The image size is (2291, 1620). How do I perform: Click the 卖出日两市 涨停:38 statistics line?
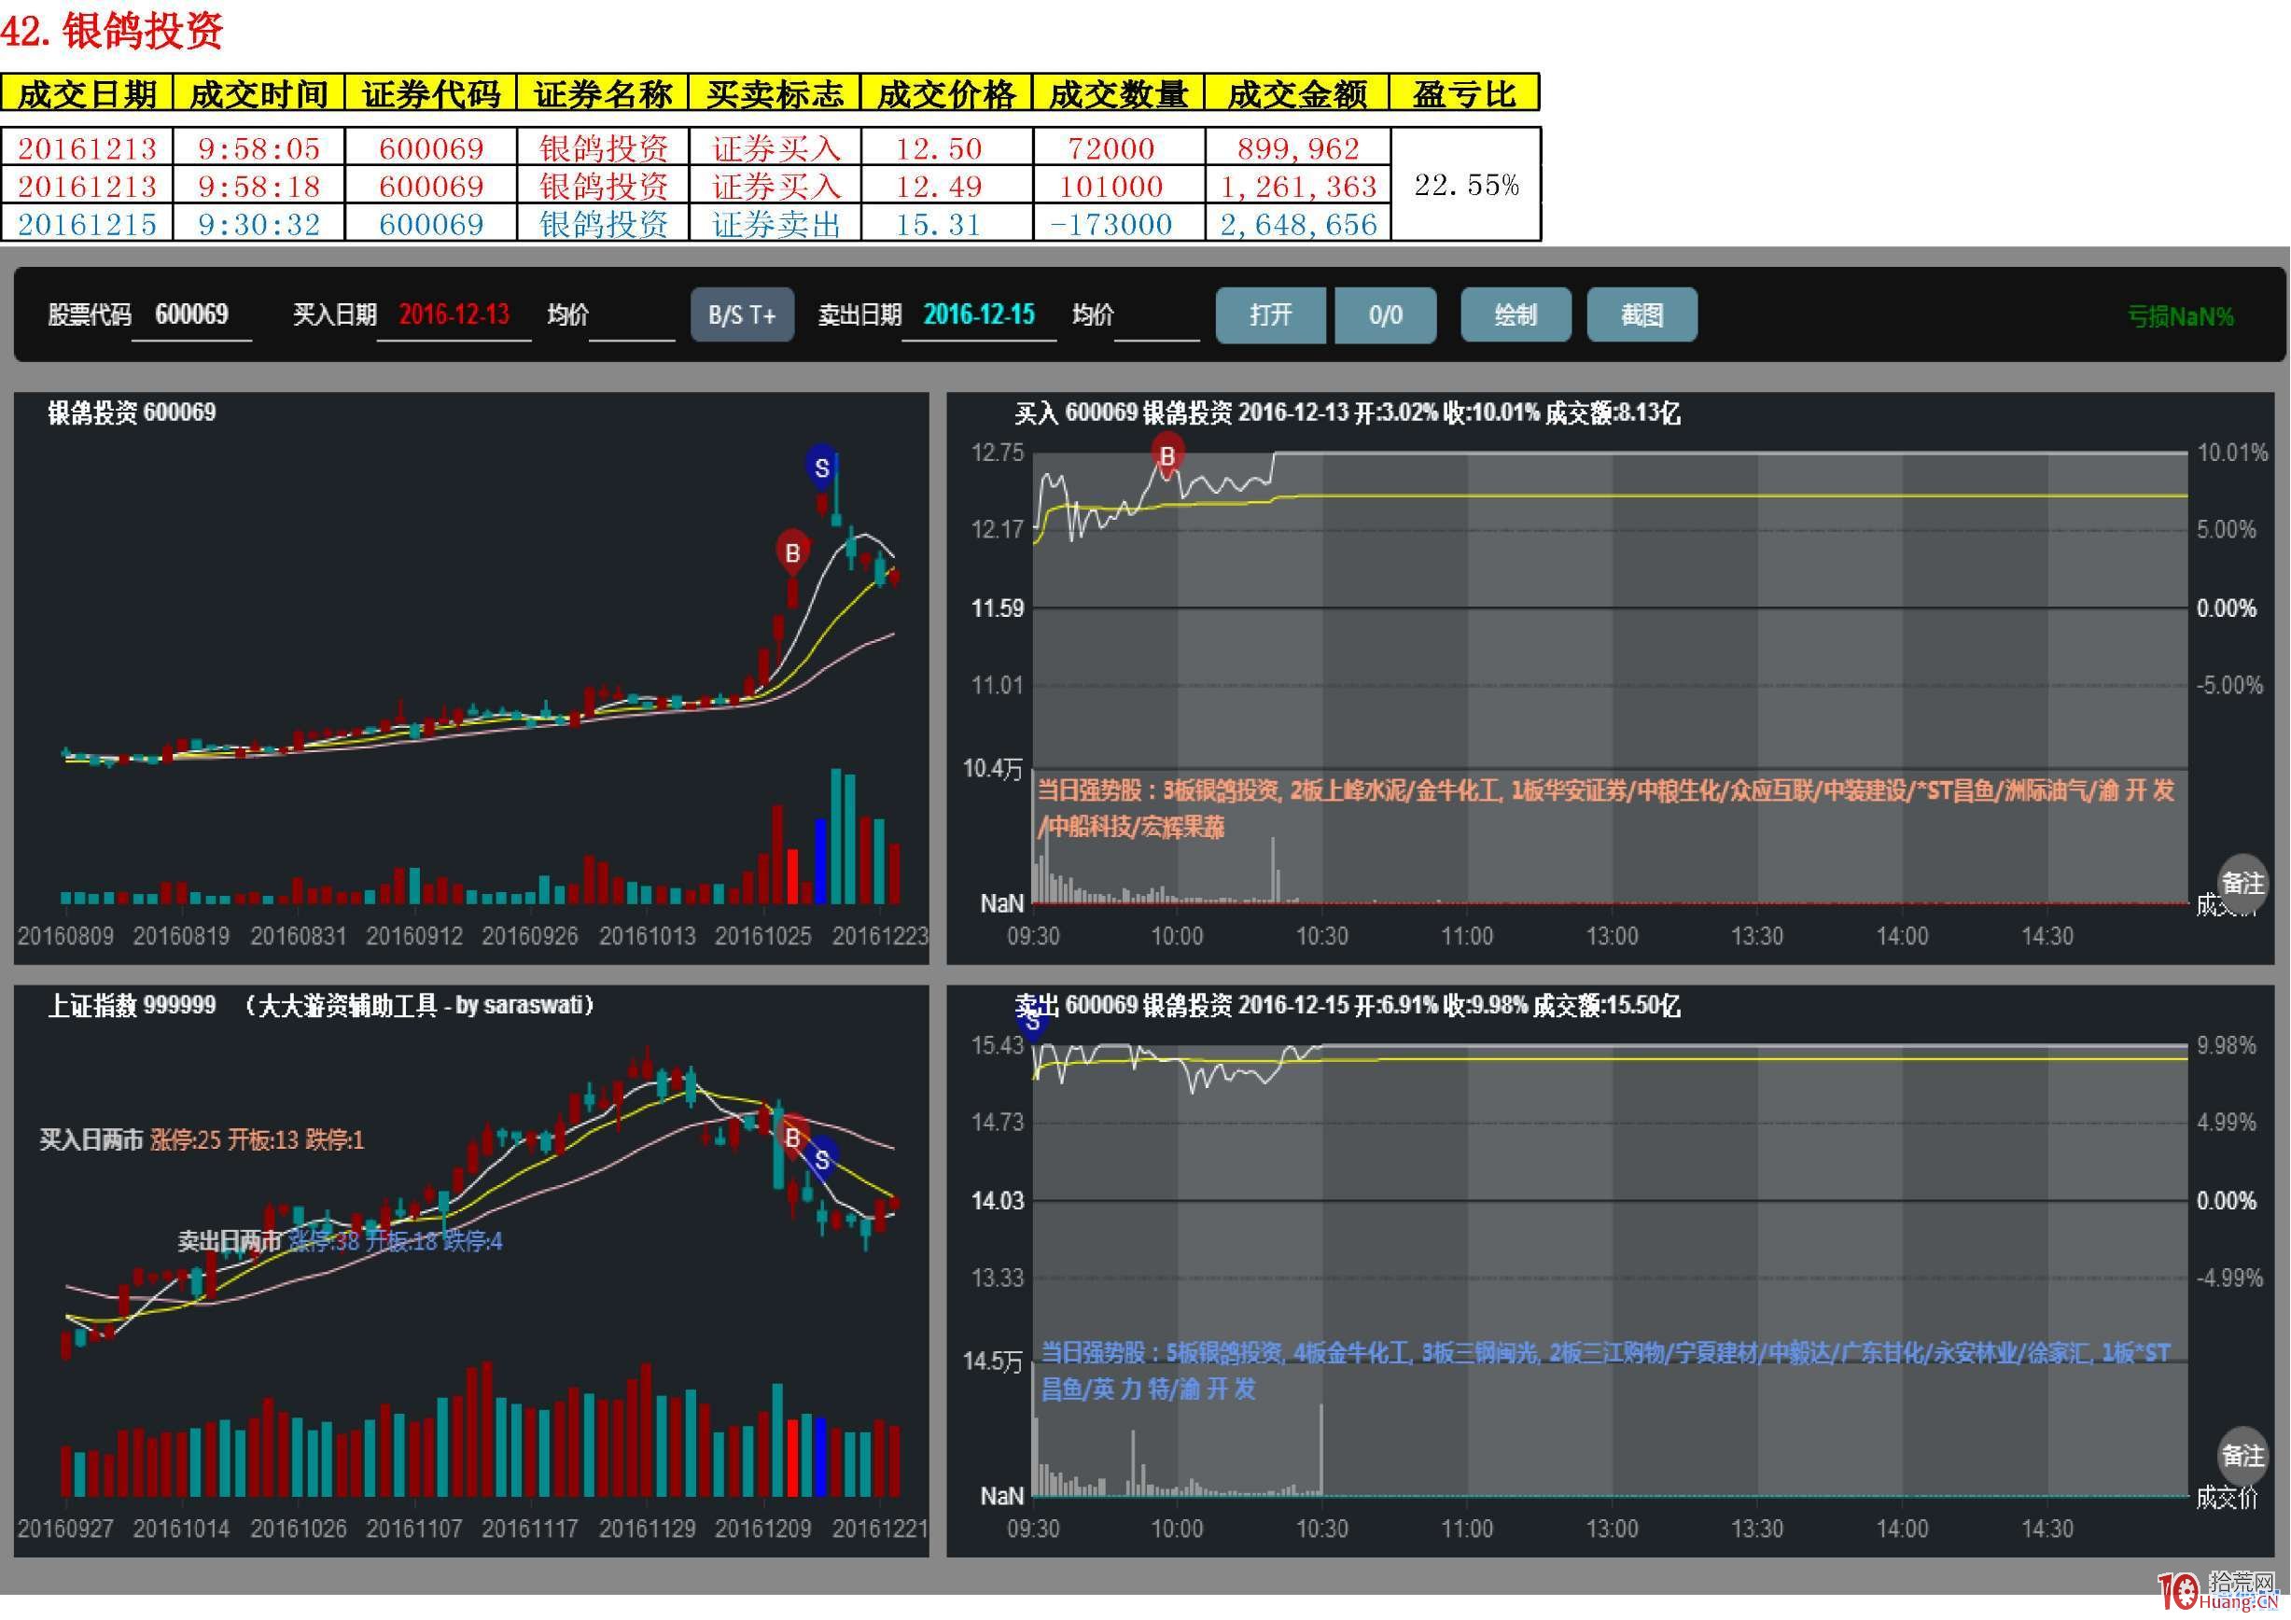coord(341,1241)
